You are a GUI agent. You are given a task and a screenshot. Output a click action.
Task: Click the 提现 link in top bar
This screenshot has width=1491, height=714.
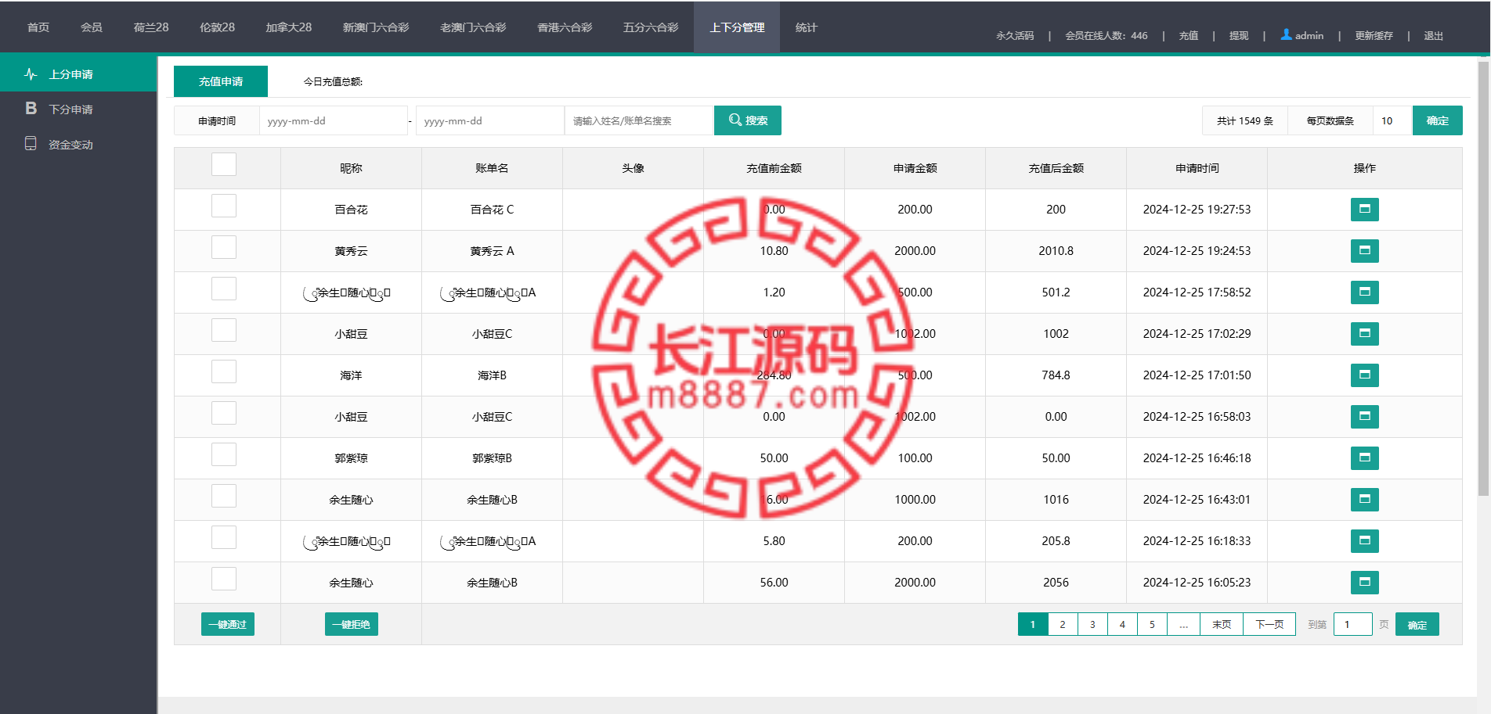point(1239,35)
